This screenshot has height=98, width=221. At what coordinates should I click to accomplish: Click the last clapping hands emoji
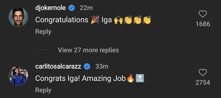pyautogui.click(x=147, y=20)
